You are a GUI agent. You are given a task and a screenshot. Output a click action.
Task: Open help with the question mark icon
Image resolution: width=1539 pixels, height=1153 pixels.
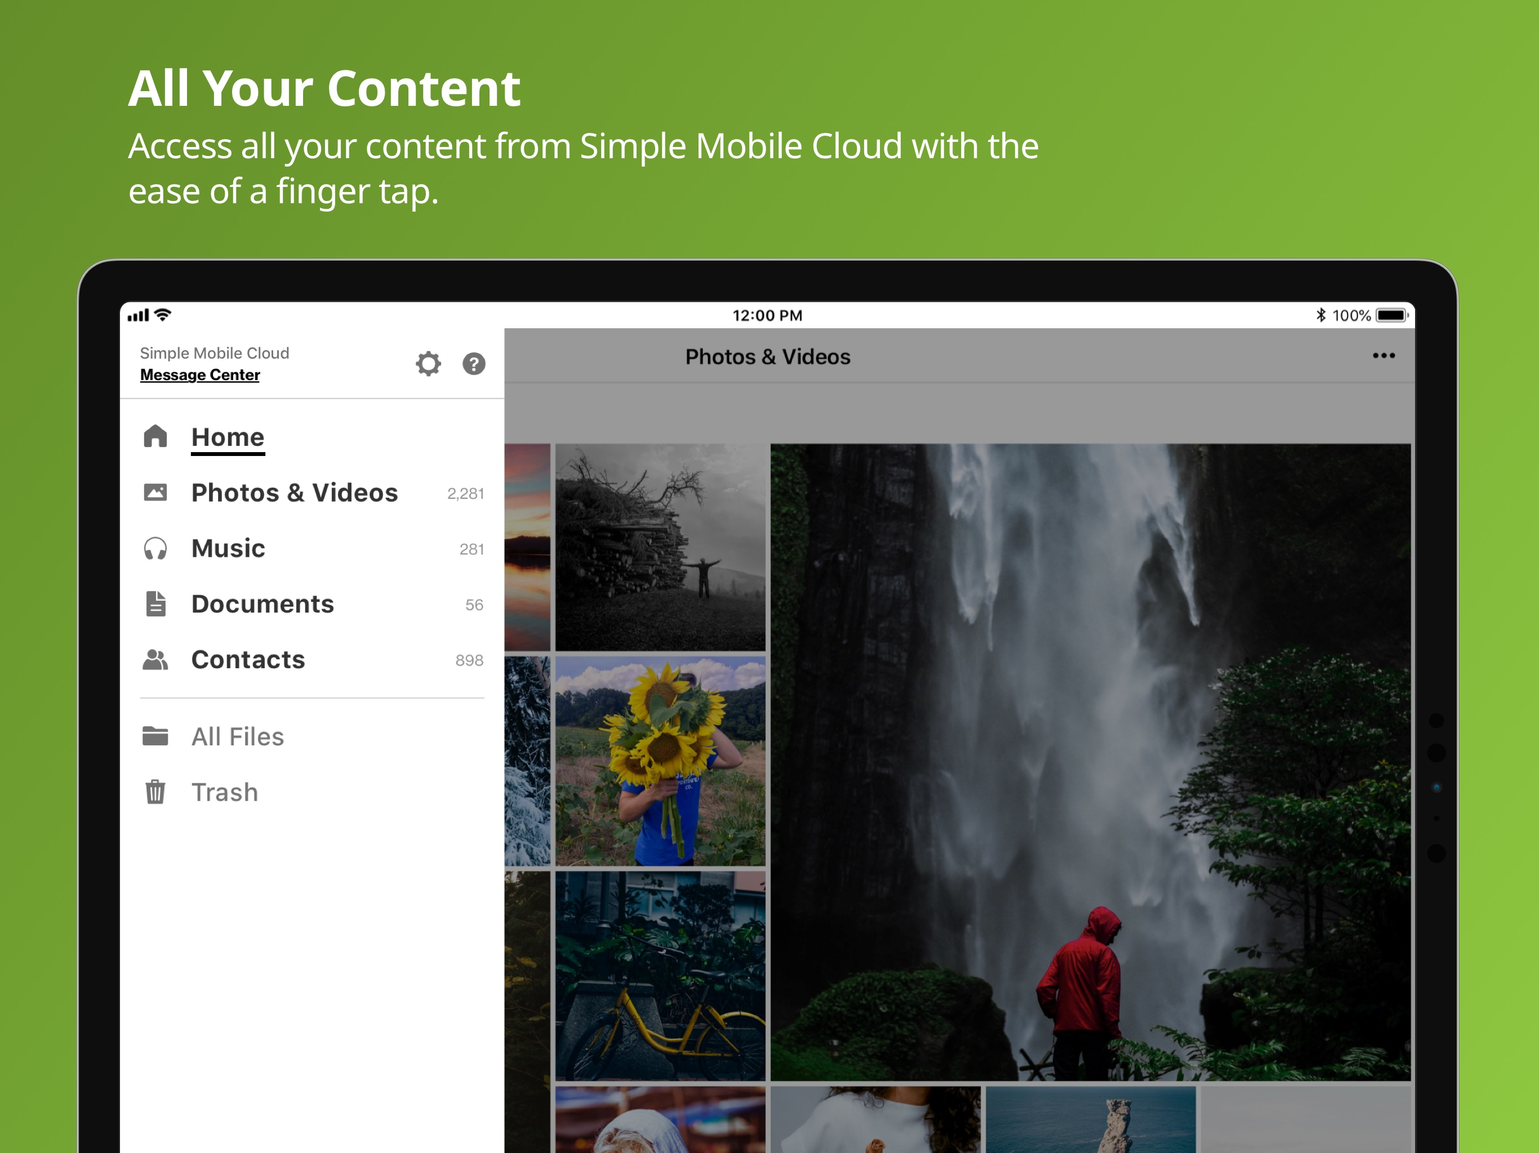click(474, 363)
